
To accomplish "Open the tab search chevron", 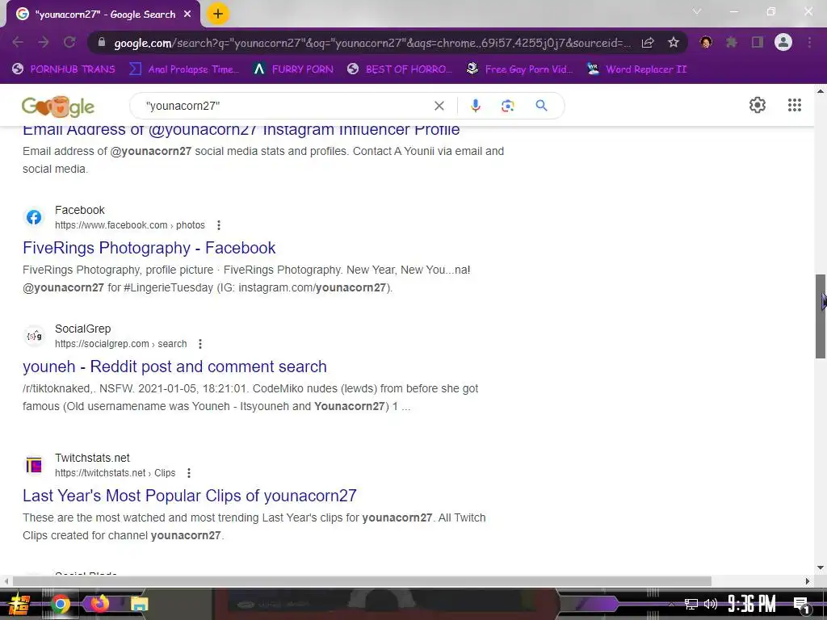I will tap(697, 11).
